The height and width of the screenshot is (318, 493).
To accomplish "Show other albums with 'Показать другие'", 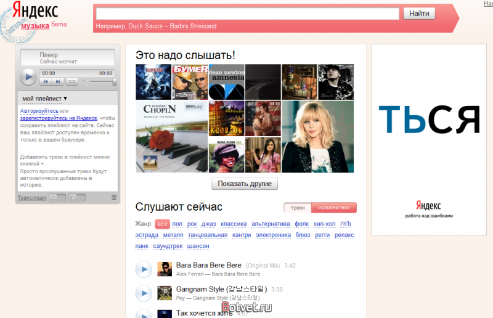I will (x=245, y=184).
